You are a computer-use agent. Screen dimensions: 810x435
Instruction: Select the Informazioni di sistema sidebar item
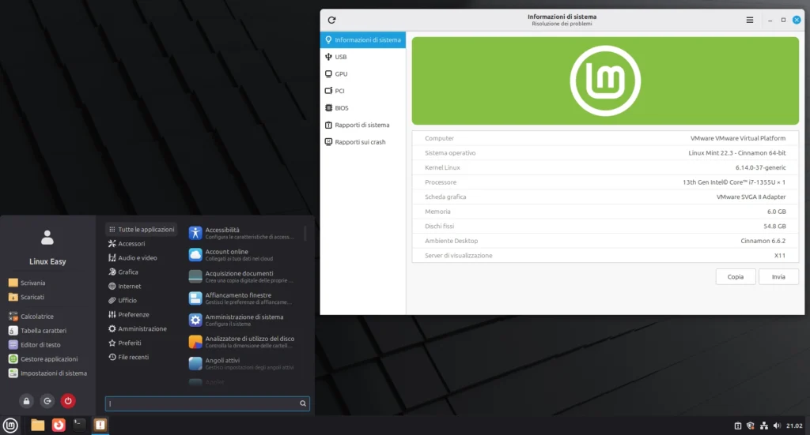362,39
